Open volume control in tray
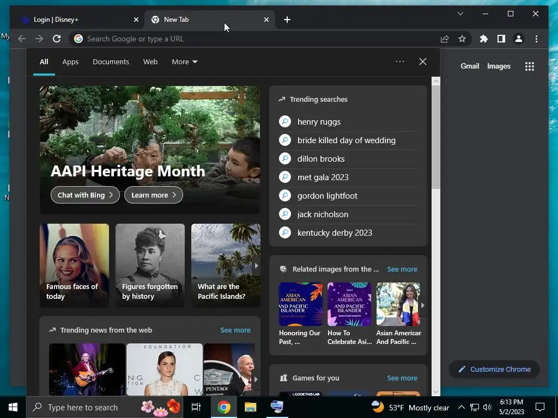 tap(487, 407)
